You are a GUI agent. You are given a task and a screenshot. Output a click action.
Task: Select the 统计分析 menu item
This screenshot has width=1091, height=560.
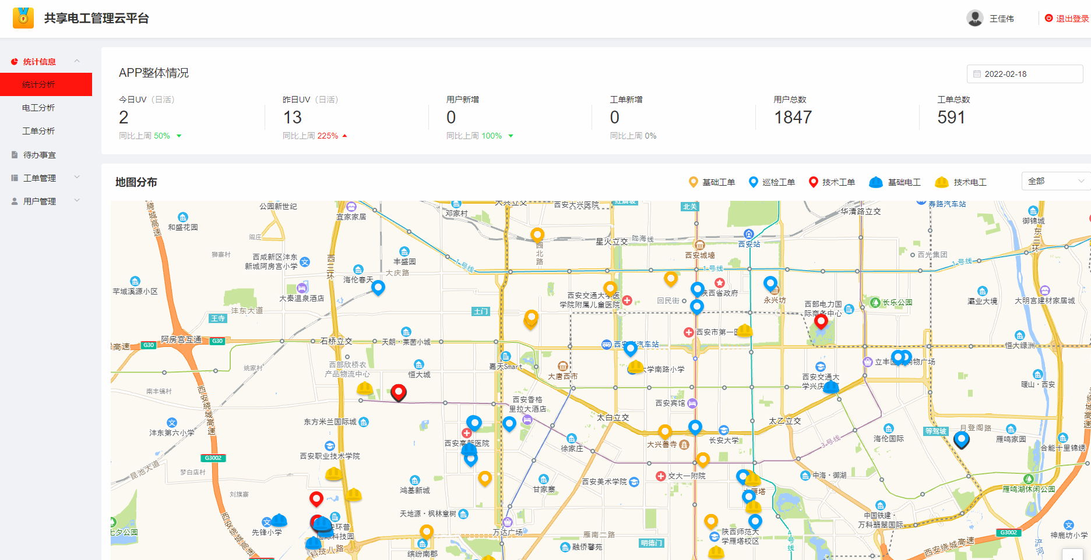46,84
